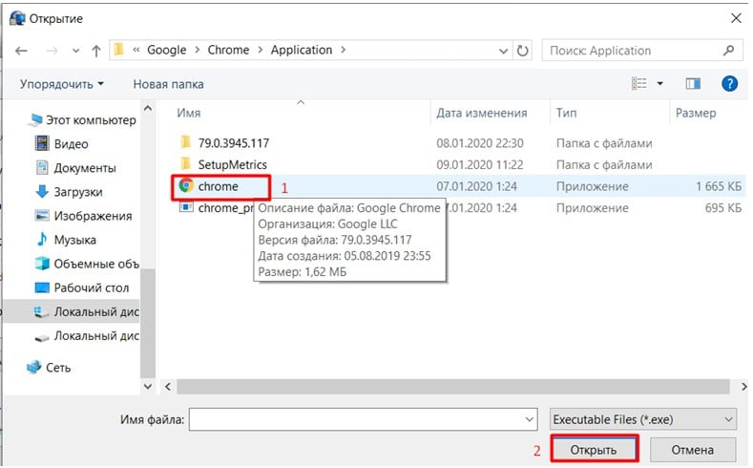Click date 08.01.2020 22:30 cell
Image resolution: width=753 pixels, height=468 pixels.
pos(480,143)
